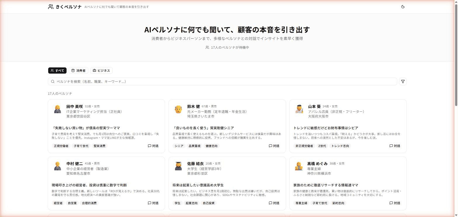The height and width of the screenshot is (217, 458).
Task: Click the 専業主婦 tag
Action: click(x=301, y=203)
